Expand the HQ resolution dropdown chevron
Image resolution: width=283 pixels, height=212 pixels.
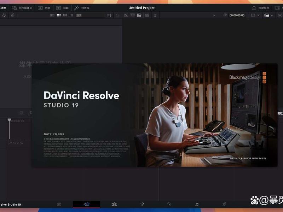272,16
